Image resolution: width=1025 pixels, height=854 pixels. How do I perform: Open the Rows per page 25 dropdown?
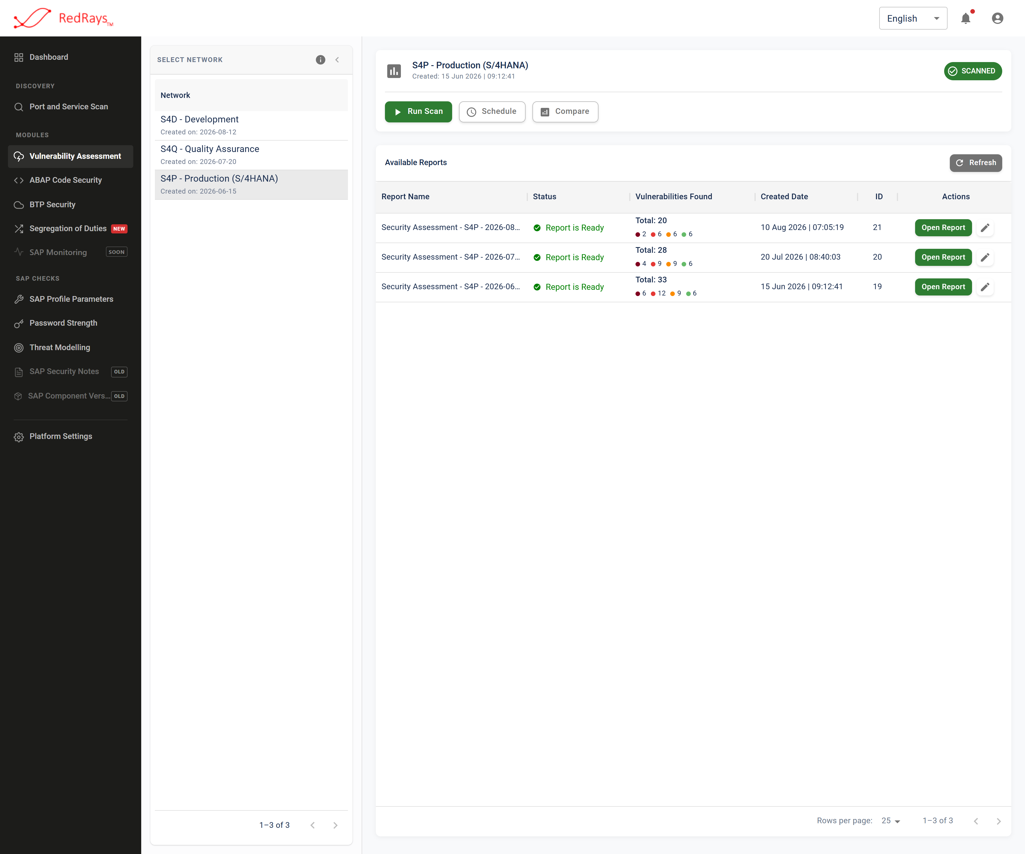(x=891, y=821)
